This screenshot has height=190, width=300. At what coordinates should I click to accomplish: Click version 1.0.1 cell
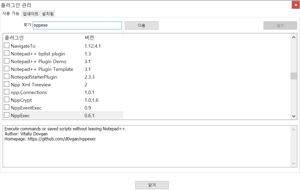pos(89,93)
